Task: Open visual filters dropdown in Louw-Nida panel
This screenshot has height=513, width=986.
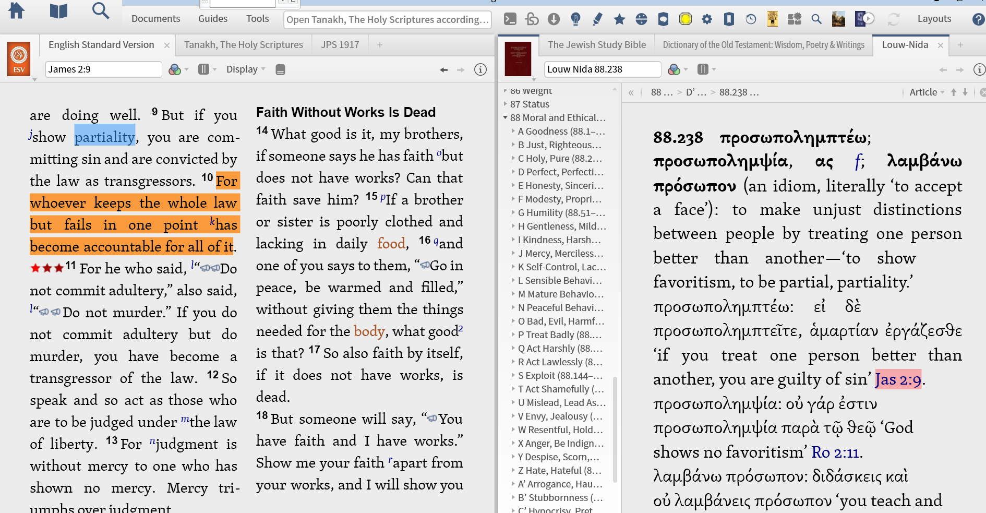Action: 678,69
